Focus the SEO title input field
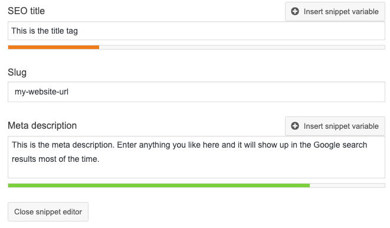390x228 pixels. pyautogui.click(x=196, y=31)
